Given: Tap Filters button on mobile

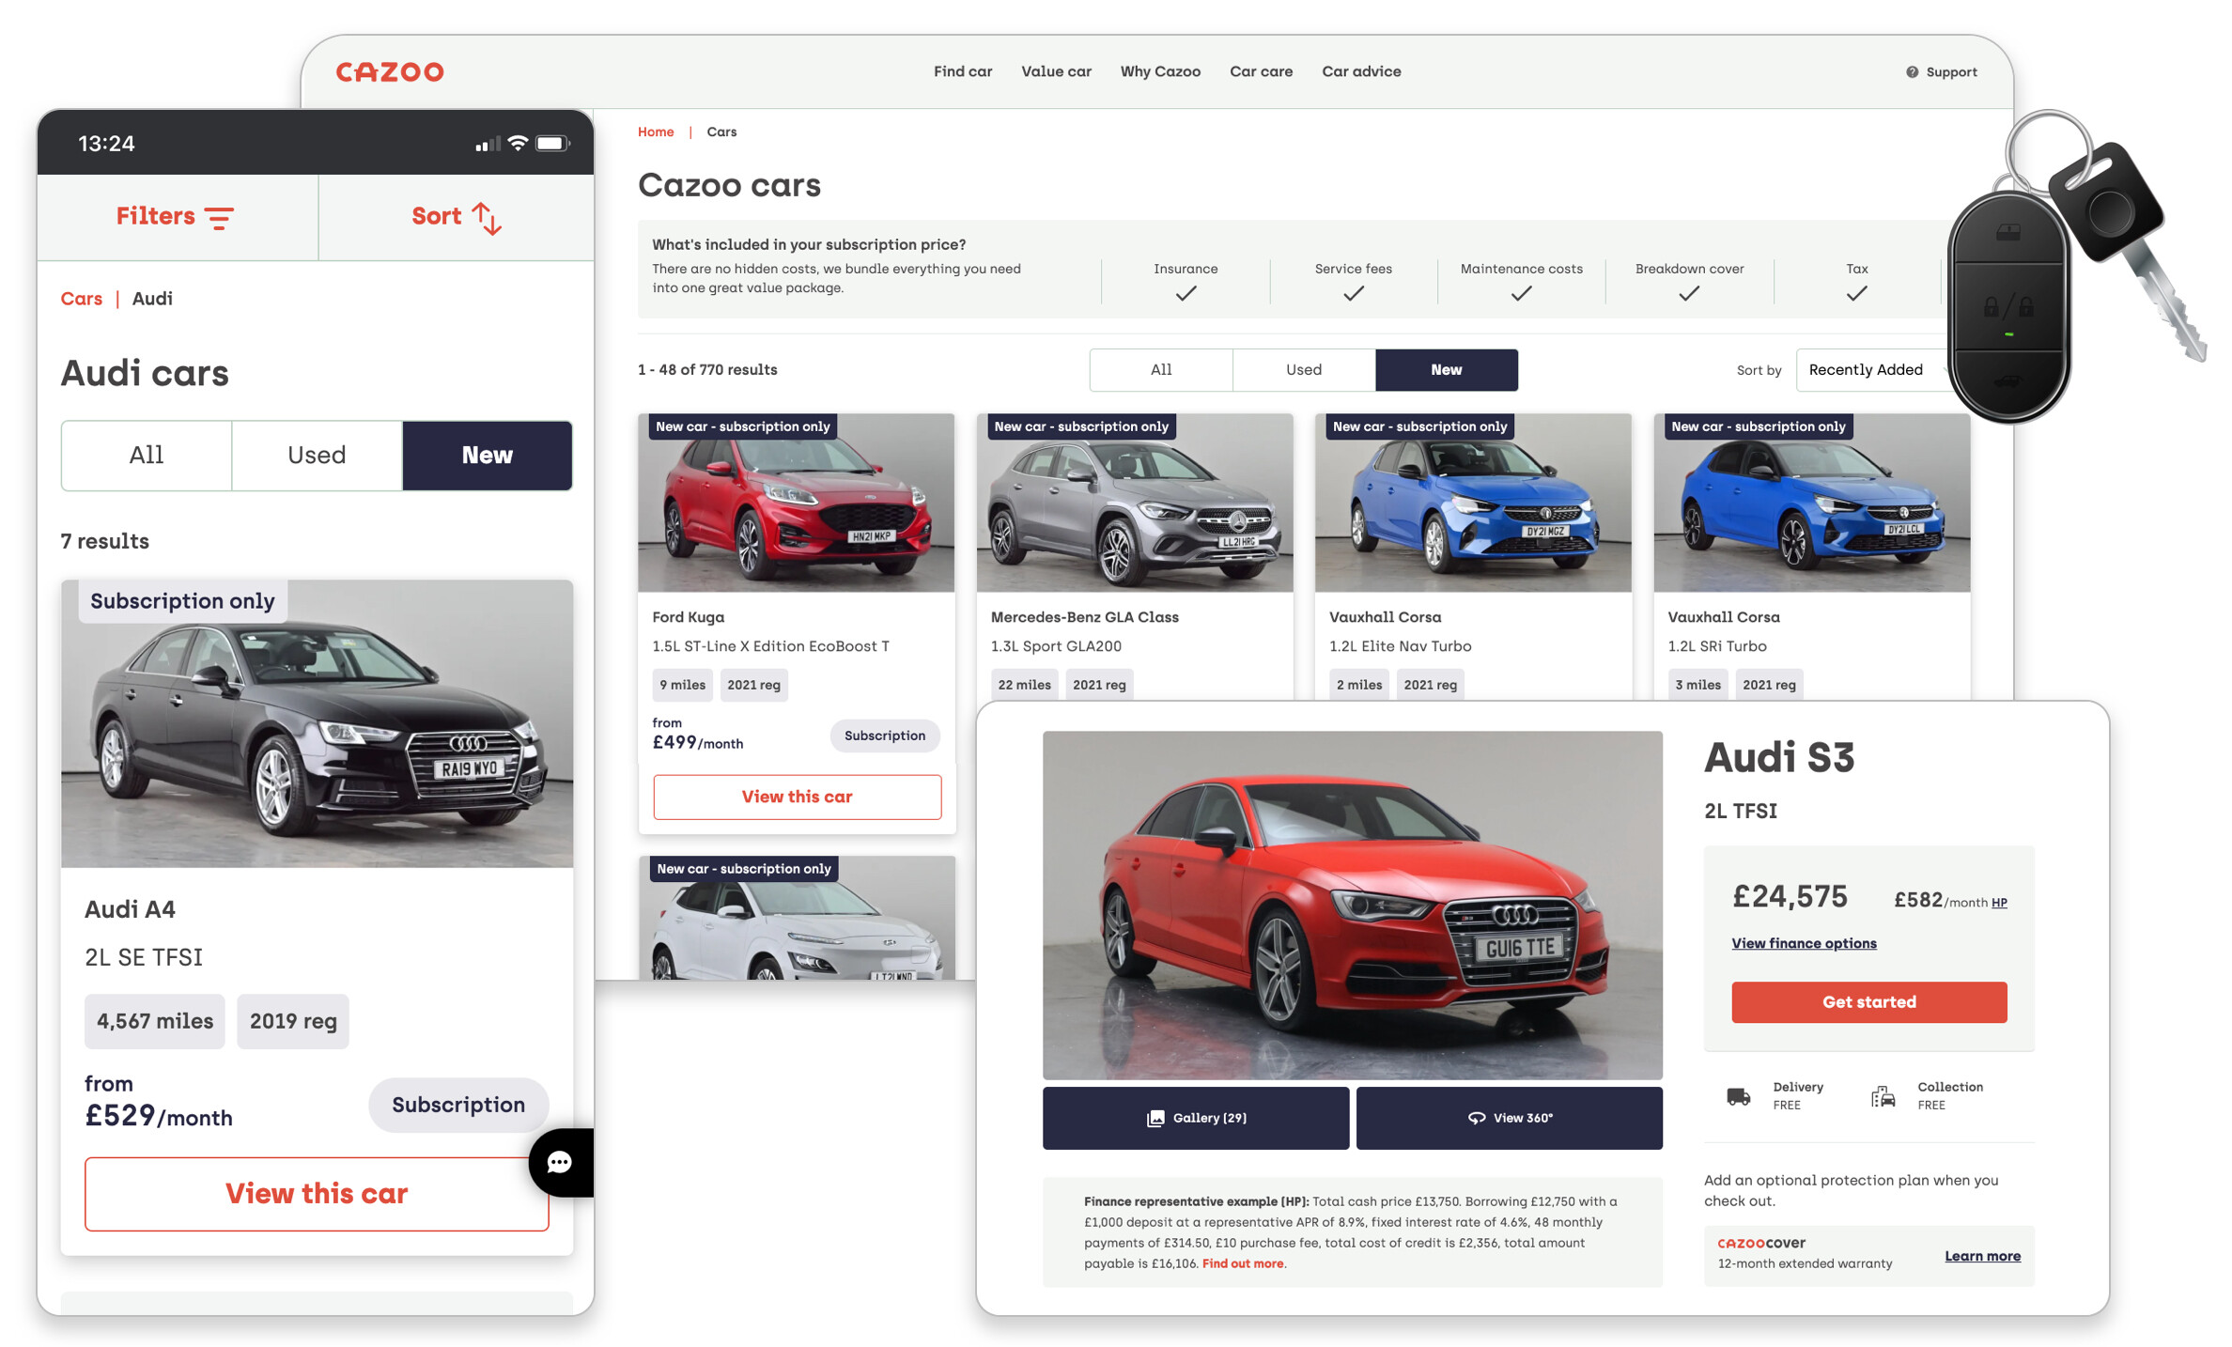Looking at the screenshot, I should pos(177,217).
